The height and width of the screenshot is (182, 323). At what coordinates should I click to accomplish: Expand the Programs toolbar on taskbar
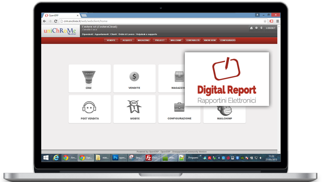pos(201,156)
